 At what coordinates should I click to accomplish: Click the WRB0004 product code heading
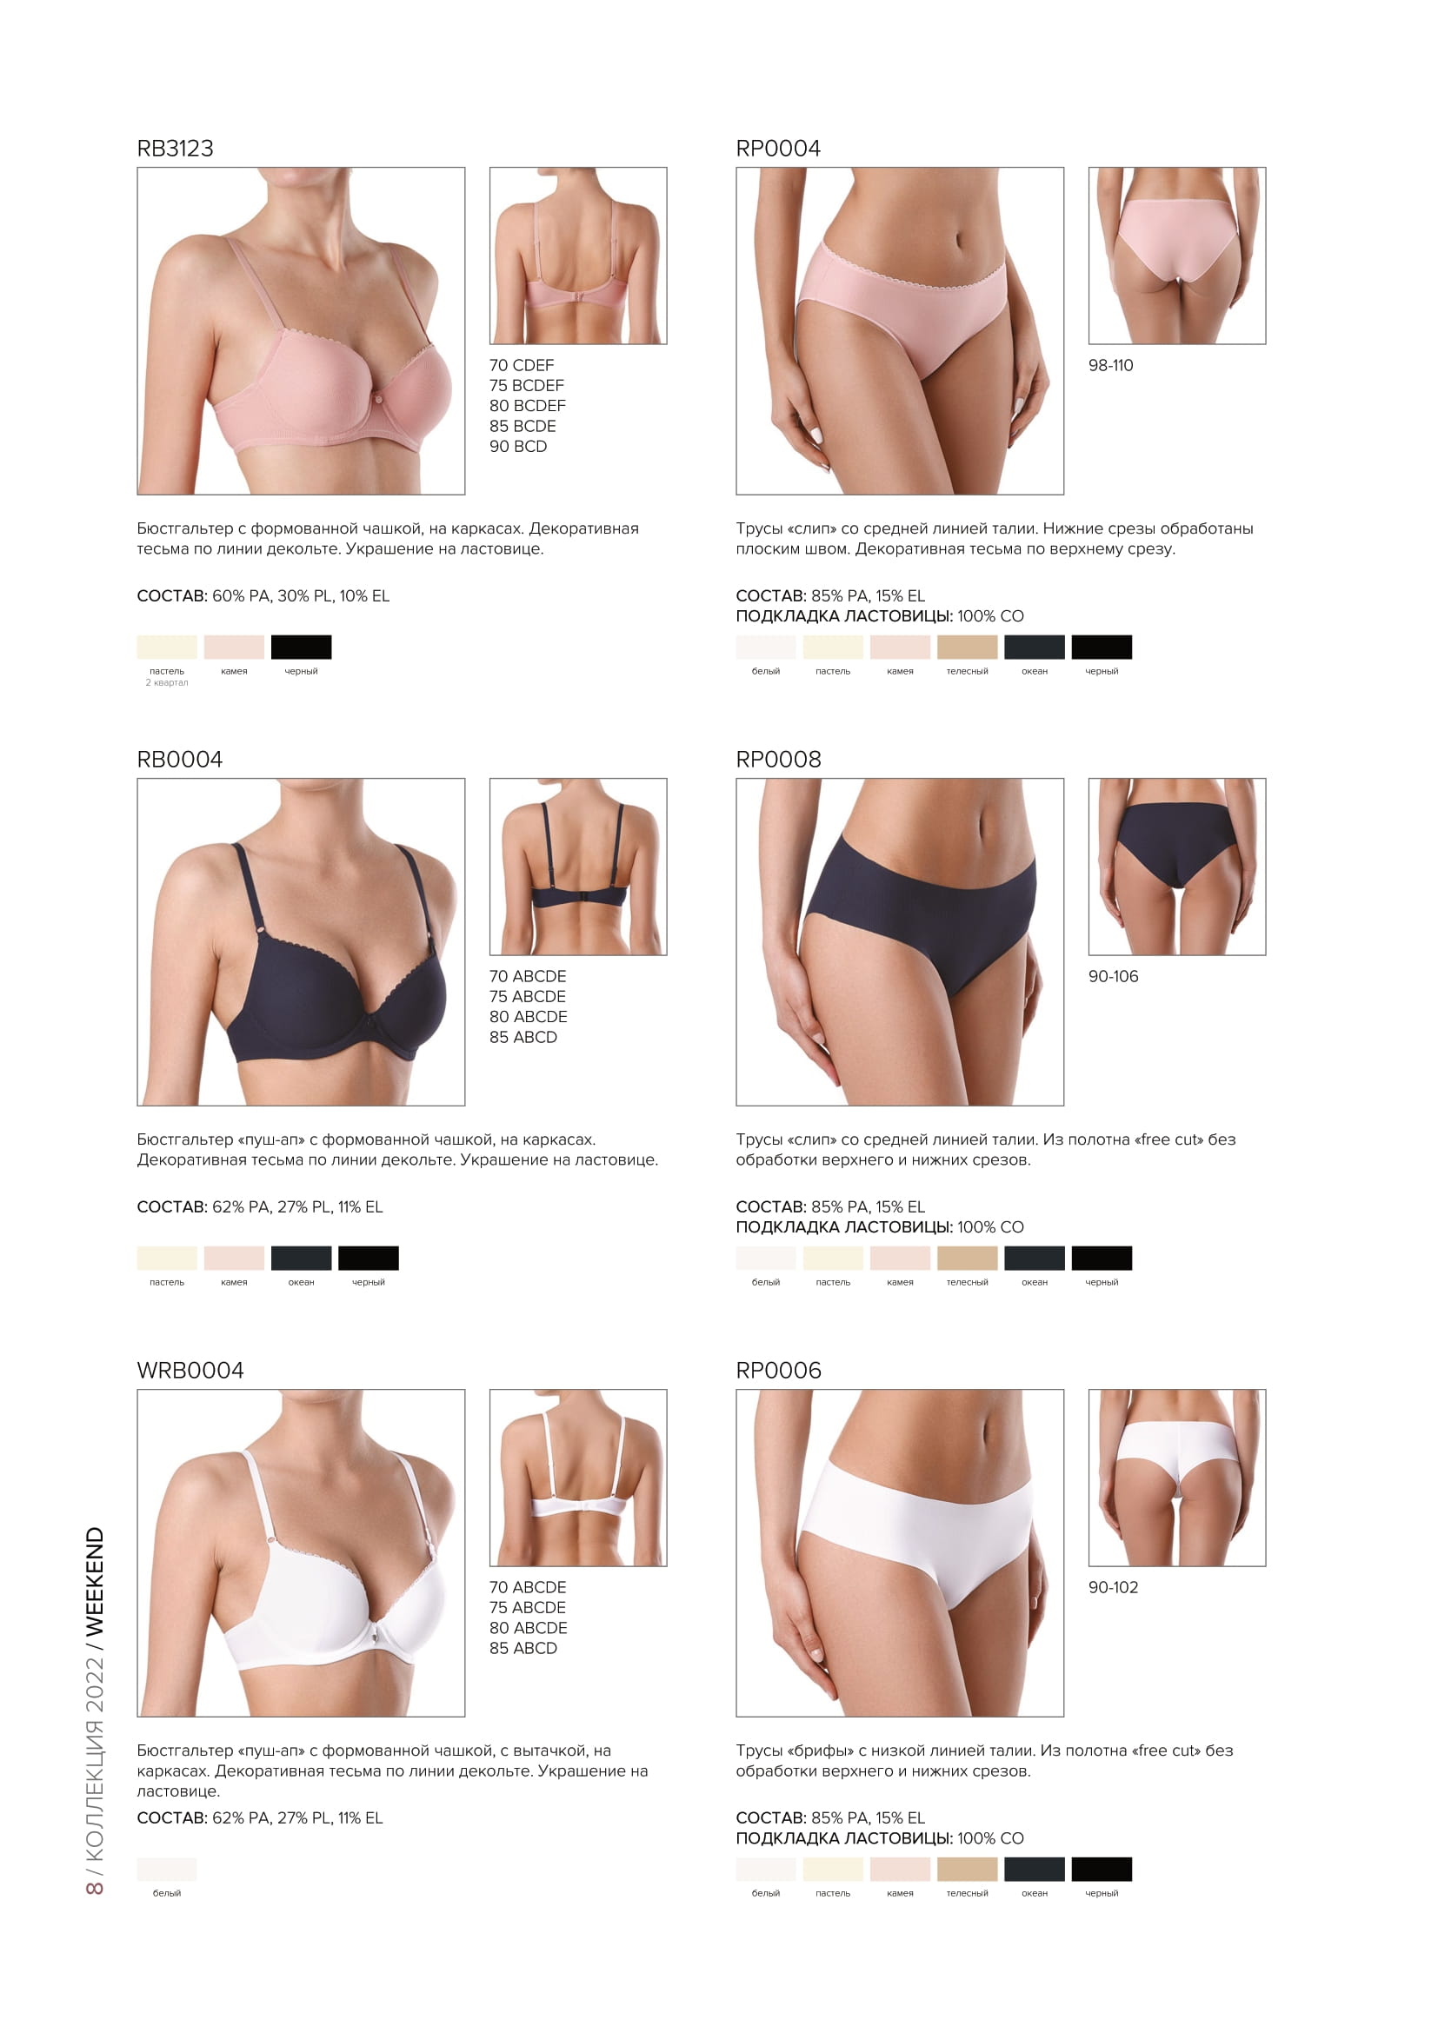pyautogui.click(x=190, y=1370)
